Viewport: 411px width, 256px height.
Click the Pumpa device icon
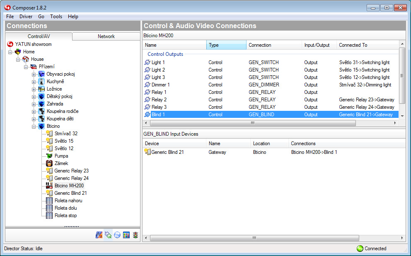pos(49,156)
